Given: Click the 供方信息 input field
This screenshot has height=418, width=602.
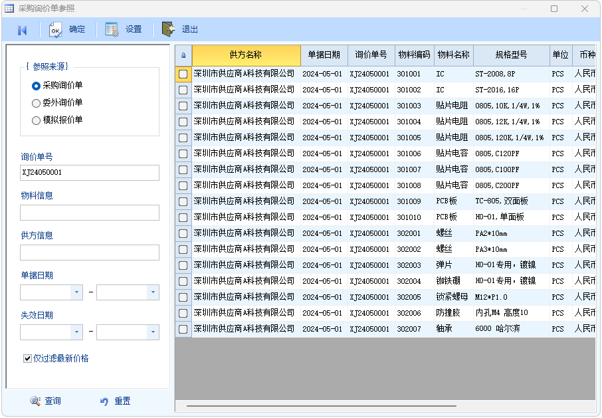Looking at the screenshot, I should pos(90,253).
